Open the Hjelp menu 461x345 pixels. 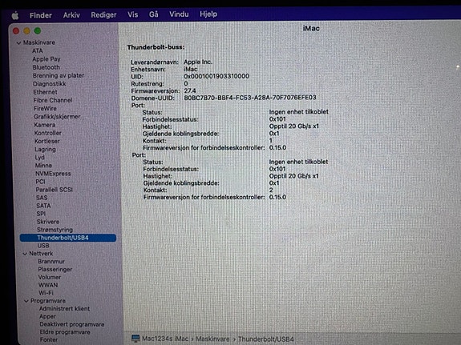pyautogui.click(x=208, y=14)
